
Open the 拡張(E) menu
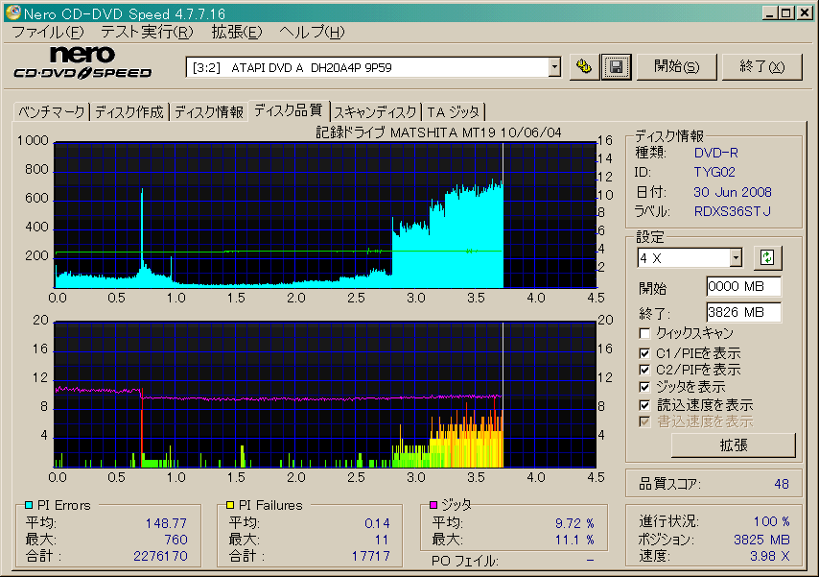coord(237,33)
